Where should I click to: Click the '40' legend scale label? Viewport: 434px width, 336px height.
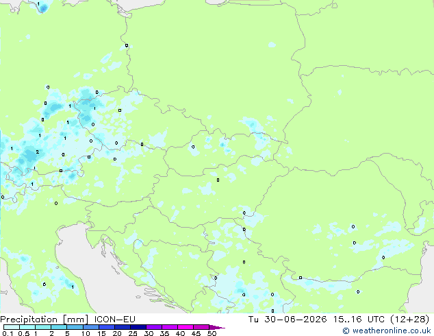point(180,333)
